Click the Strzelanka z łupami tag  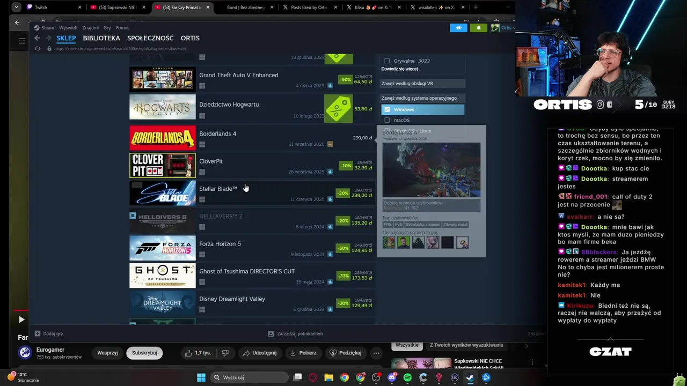click(x=423, y=225)
